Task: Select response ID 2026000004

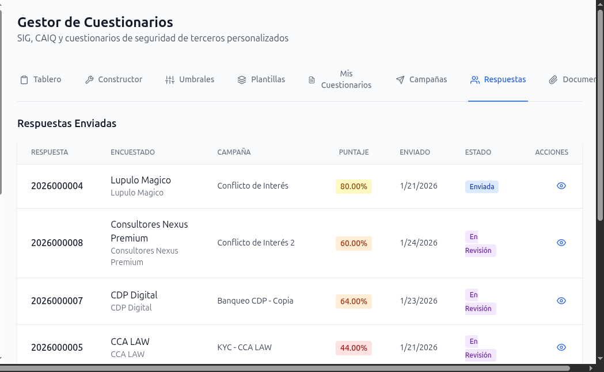Action: (57, 186)
